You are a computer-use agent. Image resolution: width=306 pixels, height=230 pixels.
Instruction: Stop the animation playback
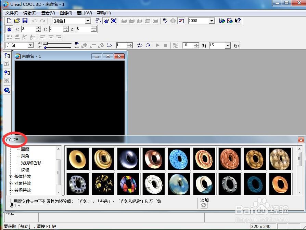pos(165,46)
